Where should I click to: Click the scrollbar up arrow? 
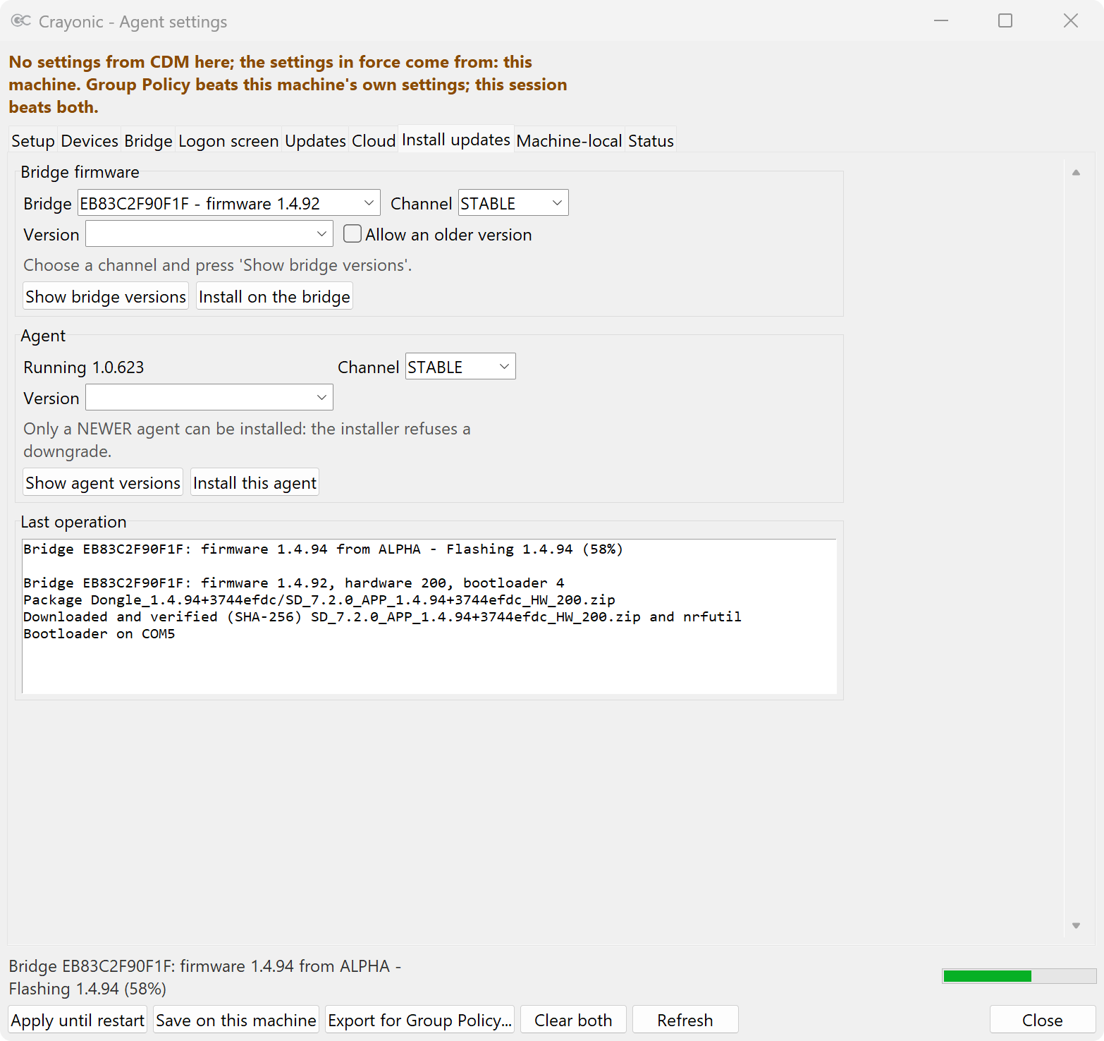[x=1076, y=173]
